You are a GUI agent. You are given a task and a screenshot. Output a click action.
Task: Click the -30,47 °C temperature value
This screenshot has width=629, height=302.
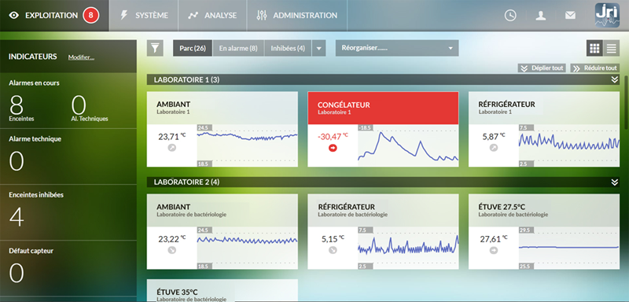coord(333,136)
